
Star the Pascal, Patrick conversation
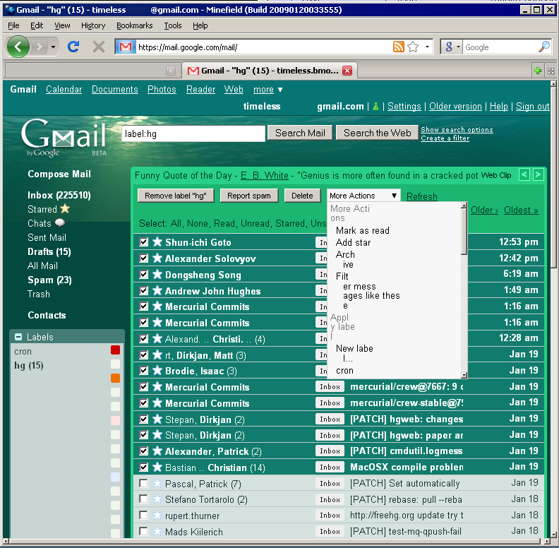[x=157, y=484]
